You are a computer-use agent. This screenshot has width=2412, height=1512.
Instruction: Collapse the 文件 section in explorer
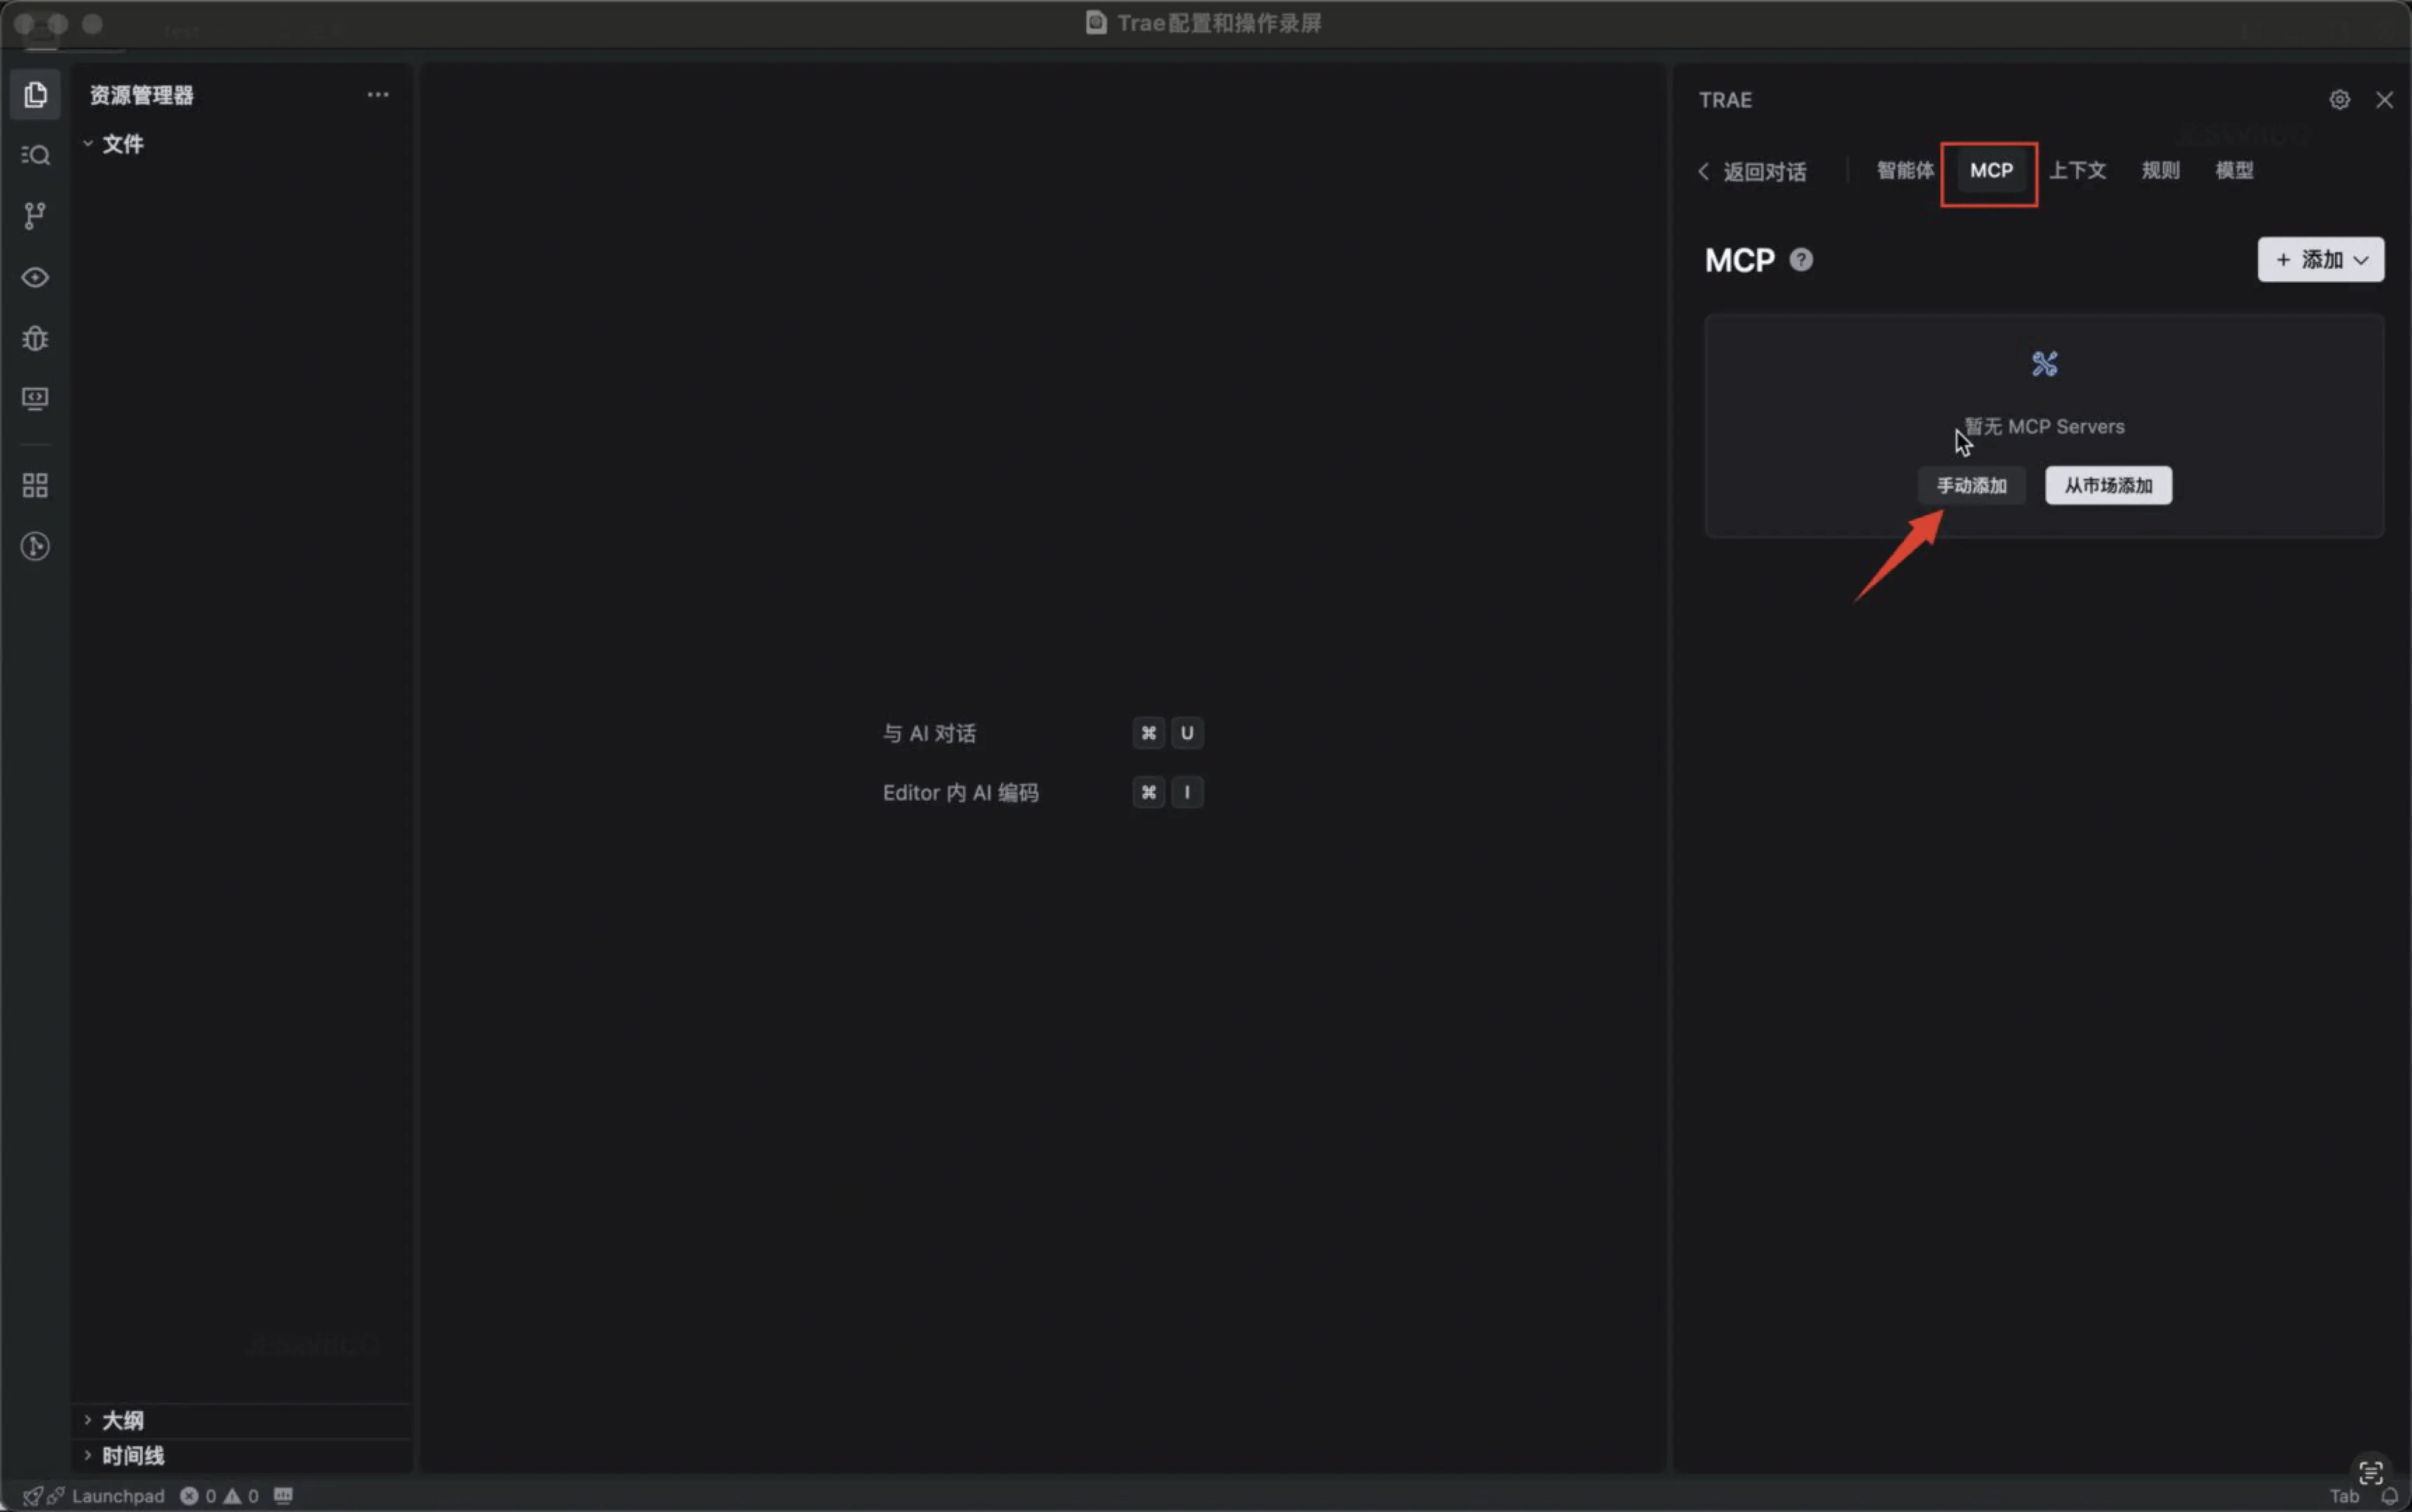122,144
